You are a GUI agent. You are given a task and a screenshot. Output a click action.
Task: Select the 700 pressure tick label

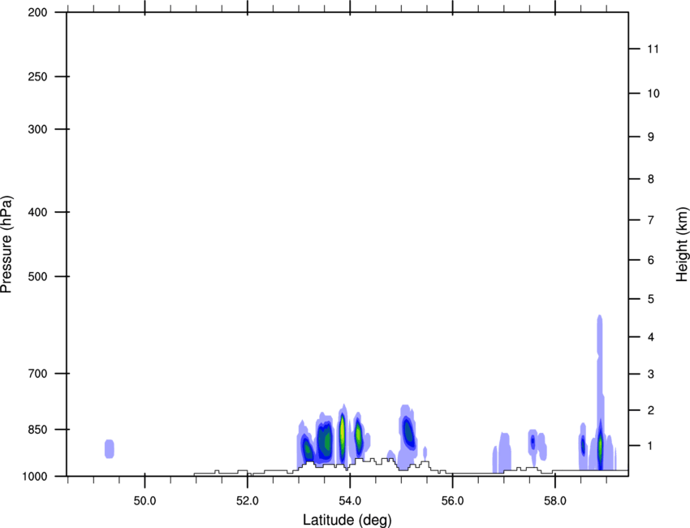pos(37,374)
